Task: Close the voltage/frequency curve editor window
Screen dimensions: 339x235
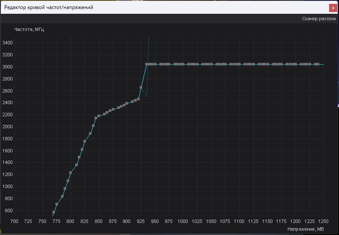Action: [333, 8]
